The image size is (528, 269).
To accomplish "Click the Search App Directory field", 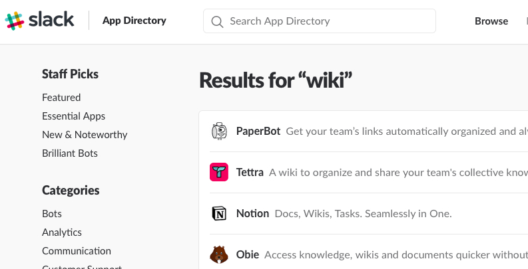I will coord(319,21).
